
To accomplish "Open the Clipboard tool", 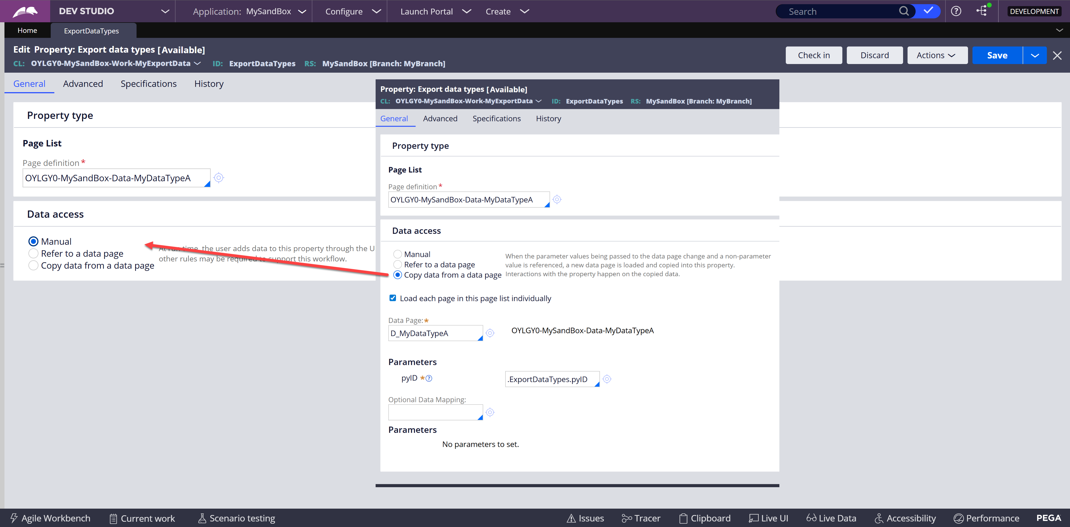I will (x=705, y=518).
